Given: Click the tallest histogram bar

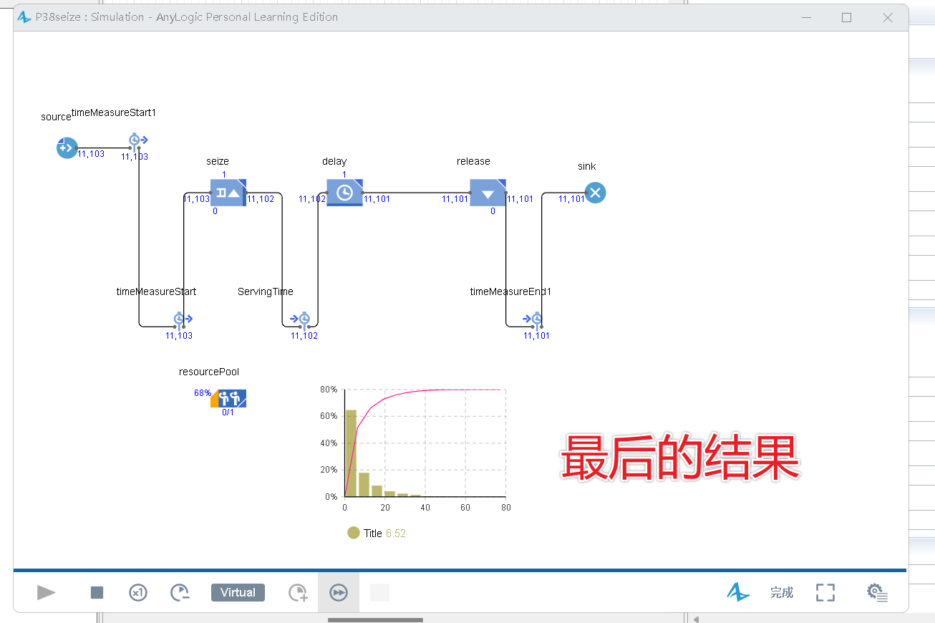Looking at the screenshot, I should [x=351, y=453].
